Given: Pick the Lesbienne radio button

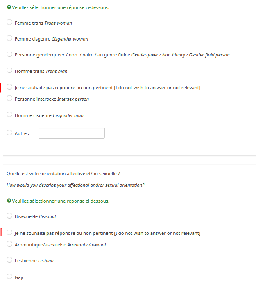Looking at the screenshot, I should coord(9,260).
